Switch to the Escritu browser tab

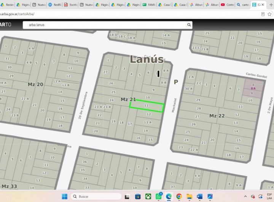[x=71, y=5]
